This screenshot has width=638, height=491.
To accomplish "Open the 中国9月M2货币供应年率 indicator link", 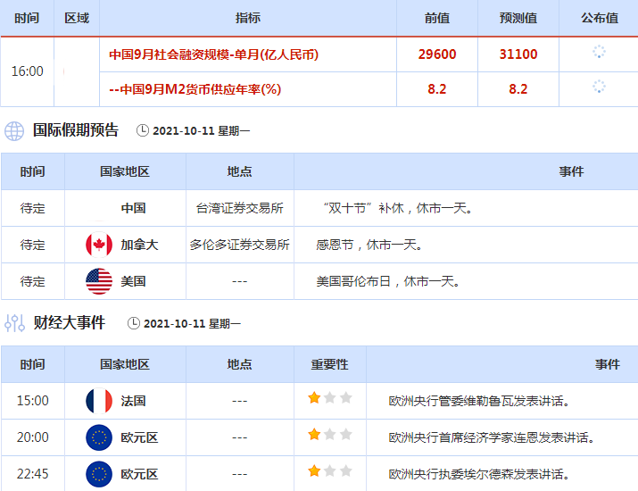I will click(x=195, y=89).
